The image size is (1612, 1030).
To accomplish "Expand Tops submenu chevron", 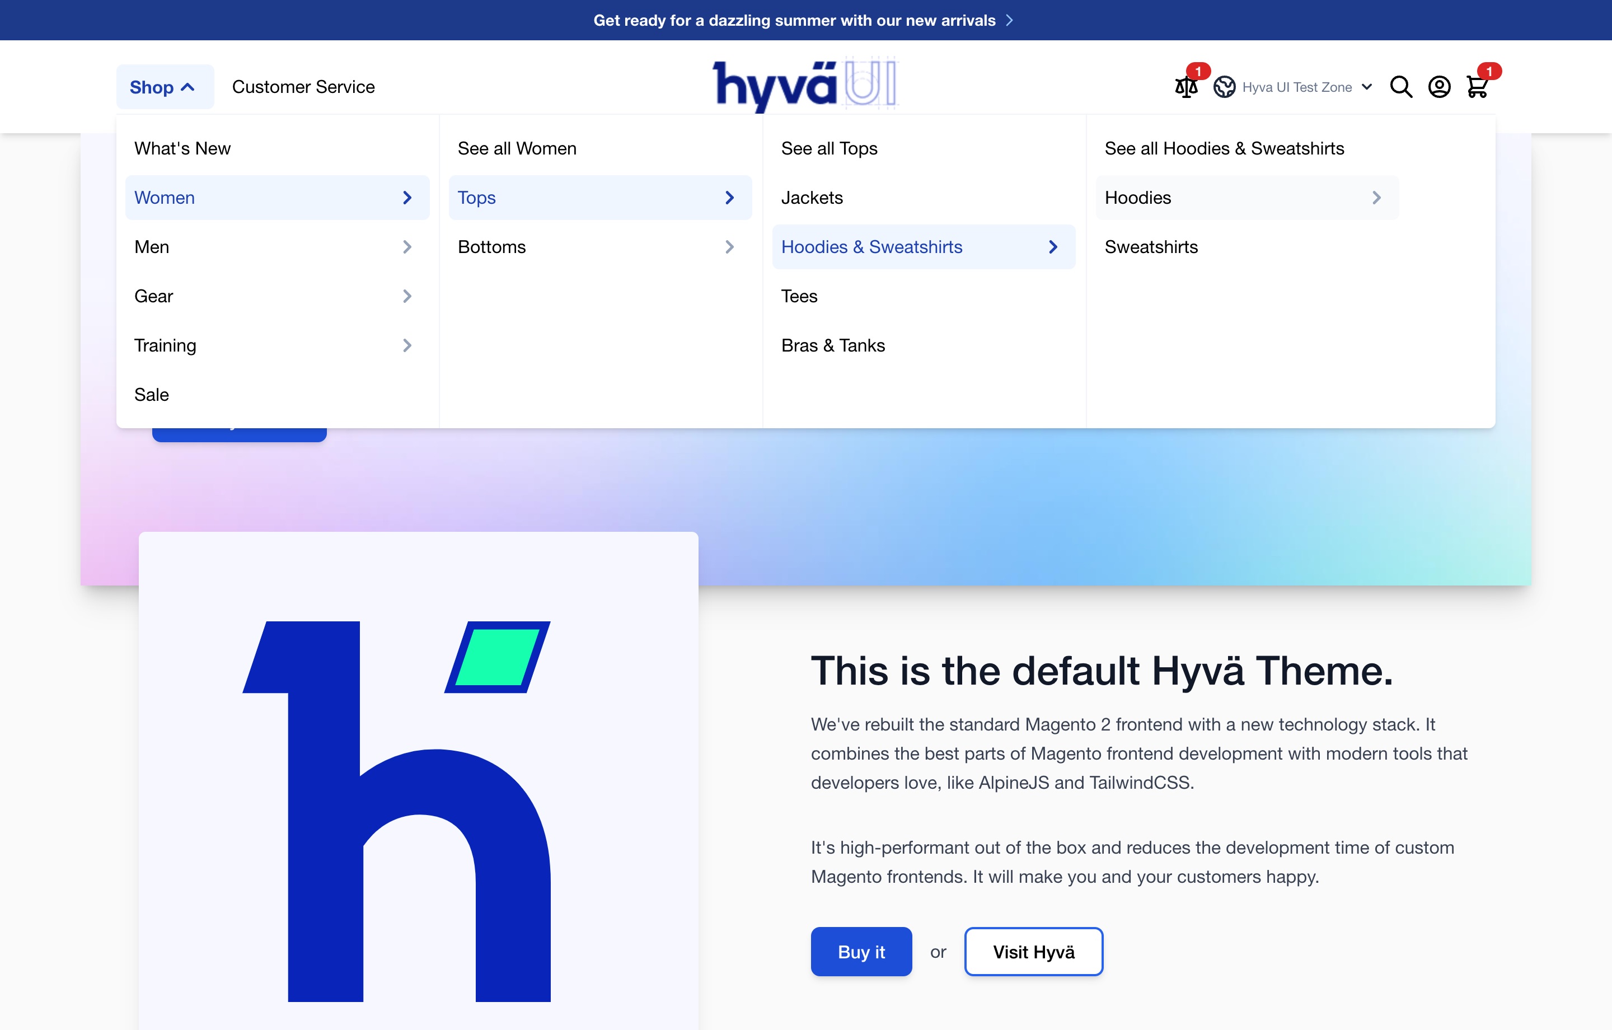I will (730, 198).
